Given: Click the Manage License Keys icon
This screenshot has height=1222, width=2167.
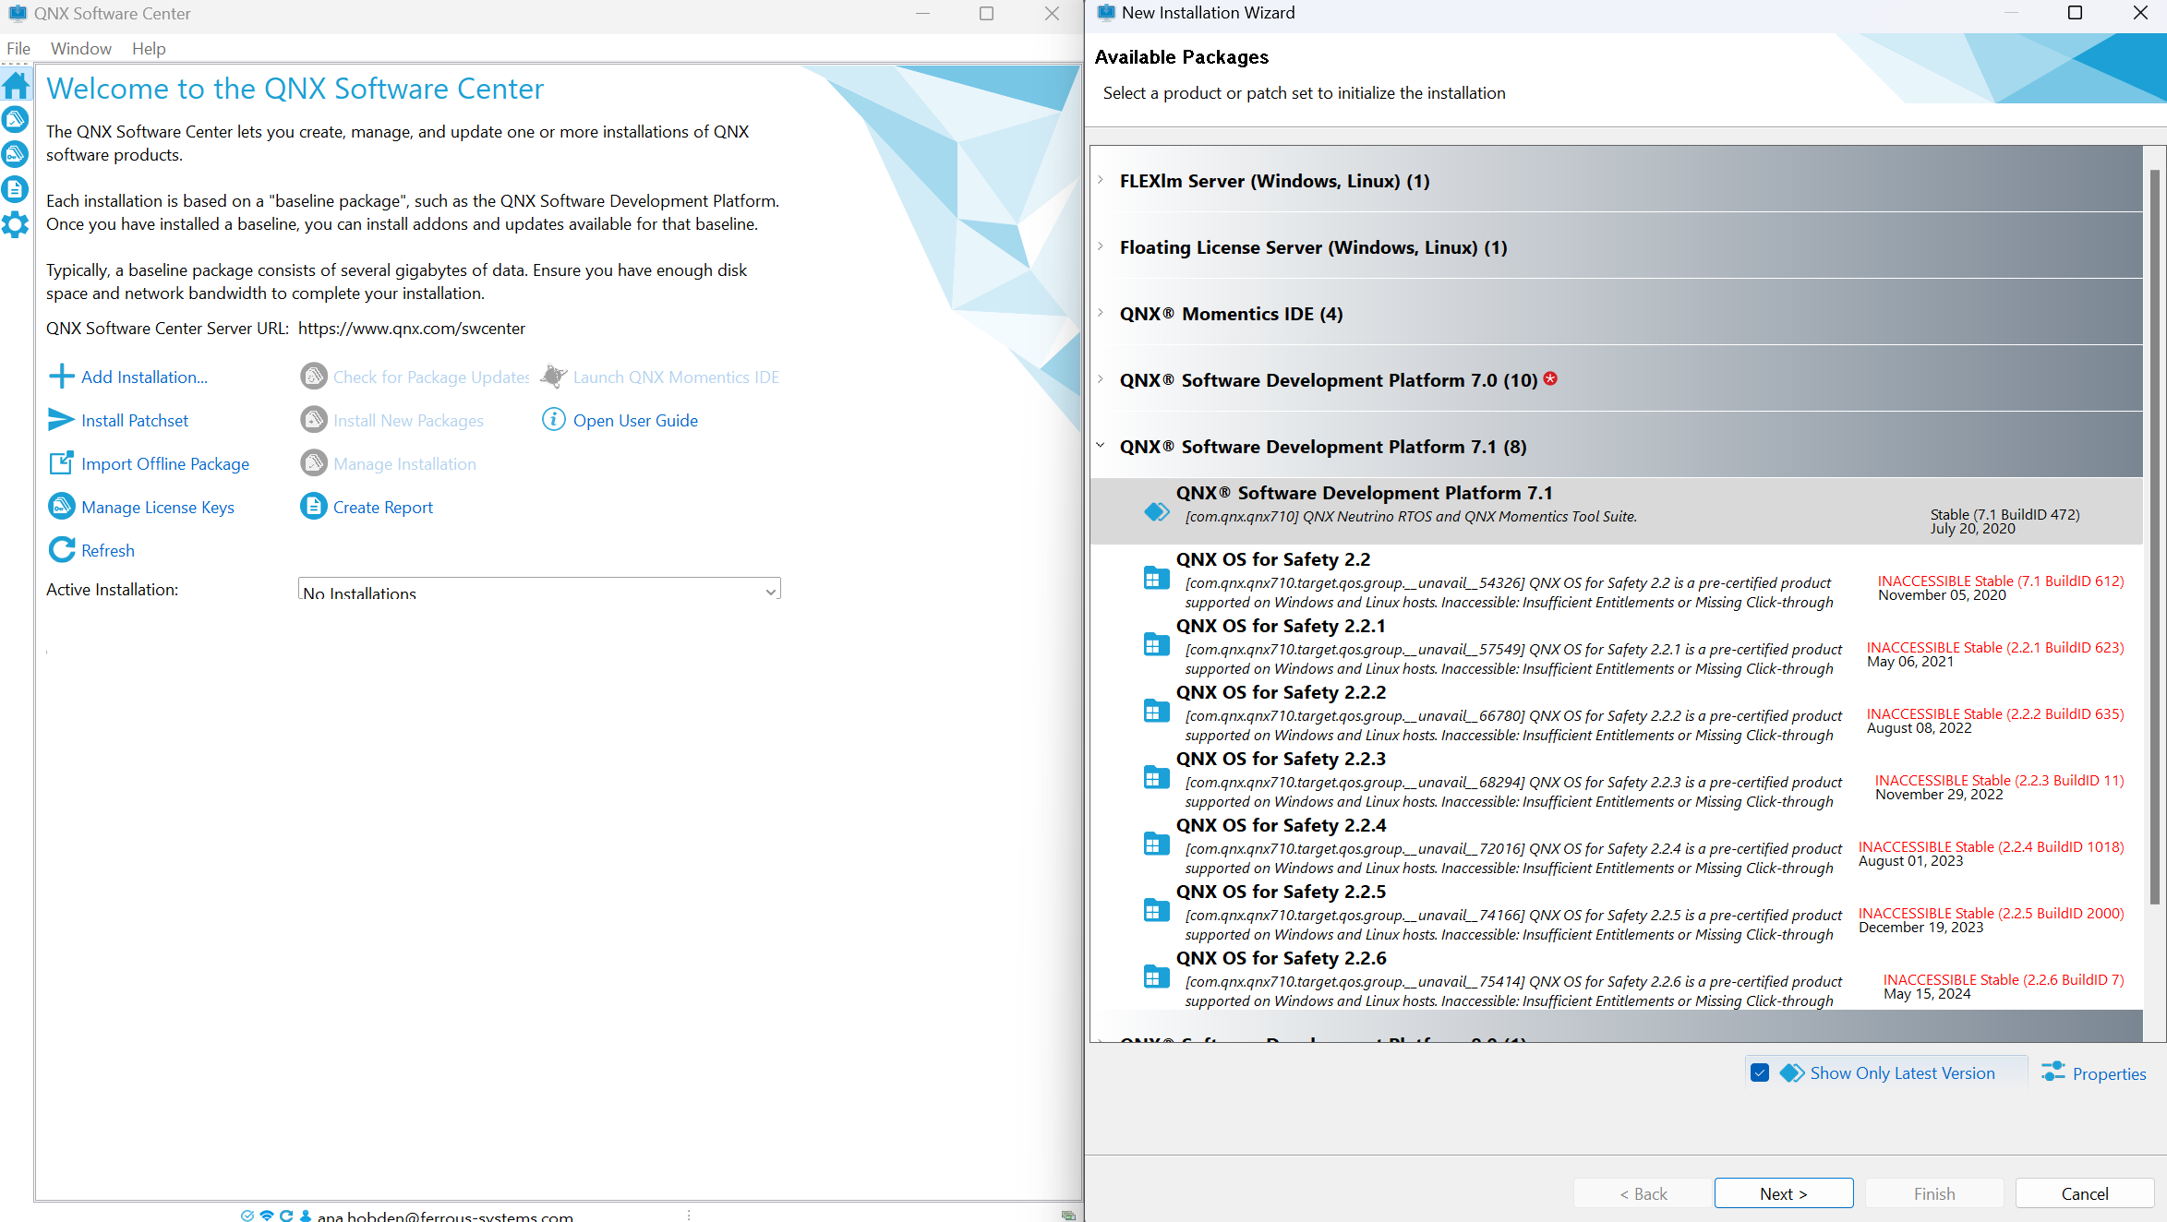Looking at the screenshot, I should [x=61, y=506].
